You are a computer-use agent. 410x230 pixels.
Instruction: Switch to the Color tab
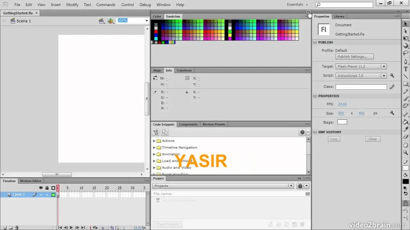(x=157, y=16)
